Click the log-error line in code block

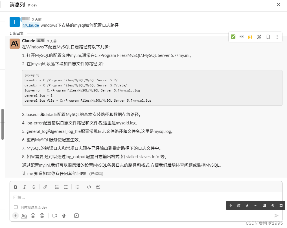82,90
